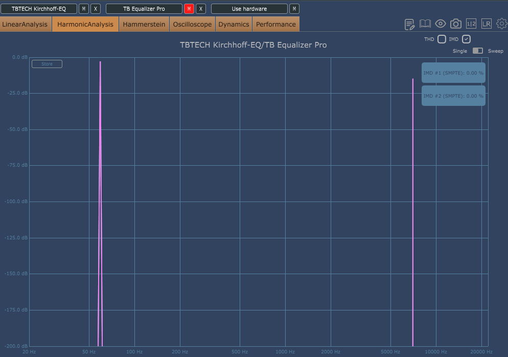The height and width of the screenshot is (357, 508).
Task: Open the notes editor icon
Action: [409, 24]
